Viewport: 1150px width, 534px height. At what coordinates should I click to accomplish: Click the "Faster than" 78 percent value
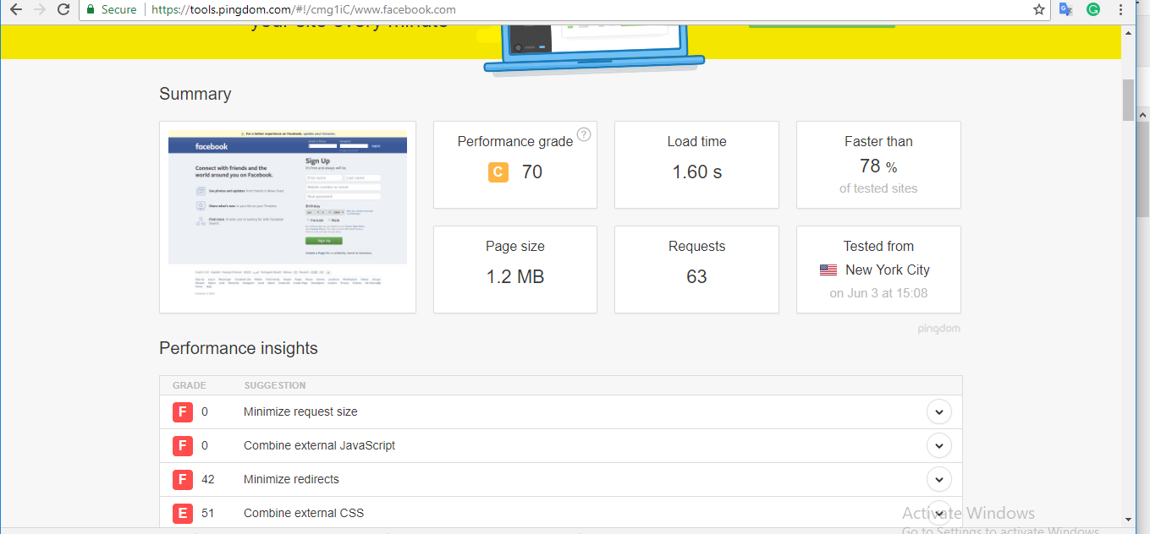click(x=878, y=166)
